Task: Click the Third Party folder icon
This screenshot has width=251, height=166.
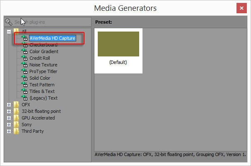Action: coord(16,131)
